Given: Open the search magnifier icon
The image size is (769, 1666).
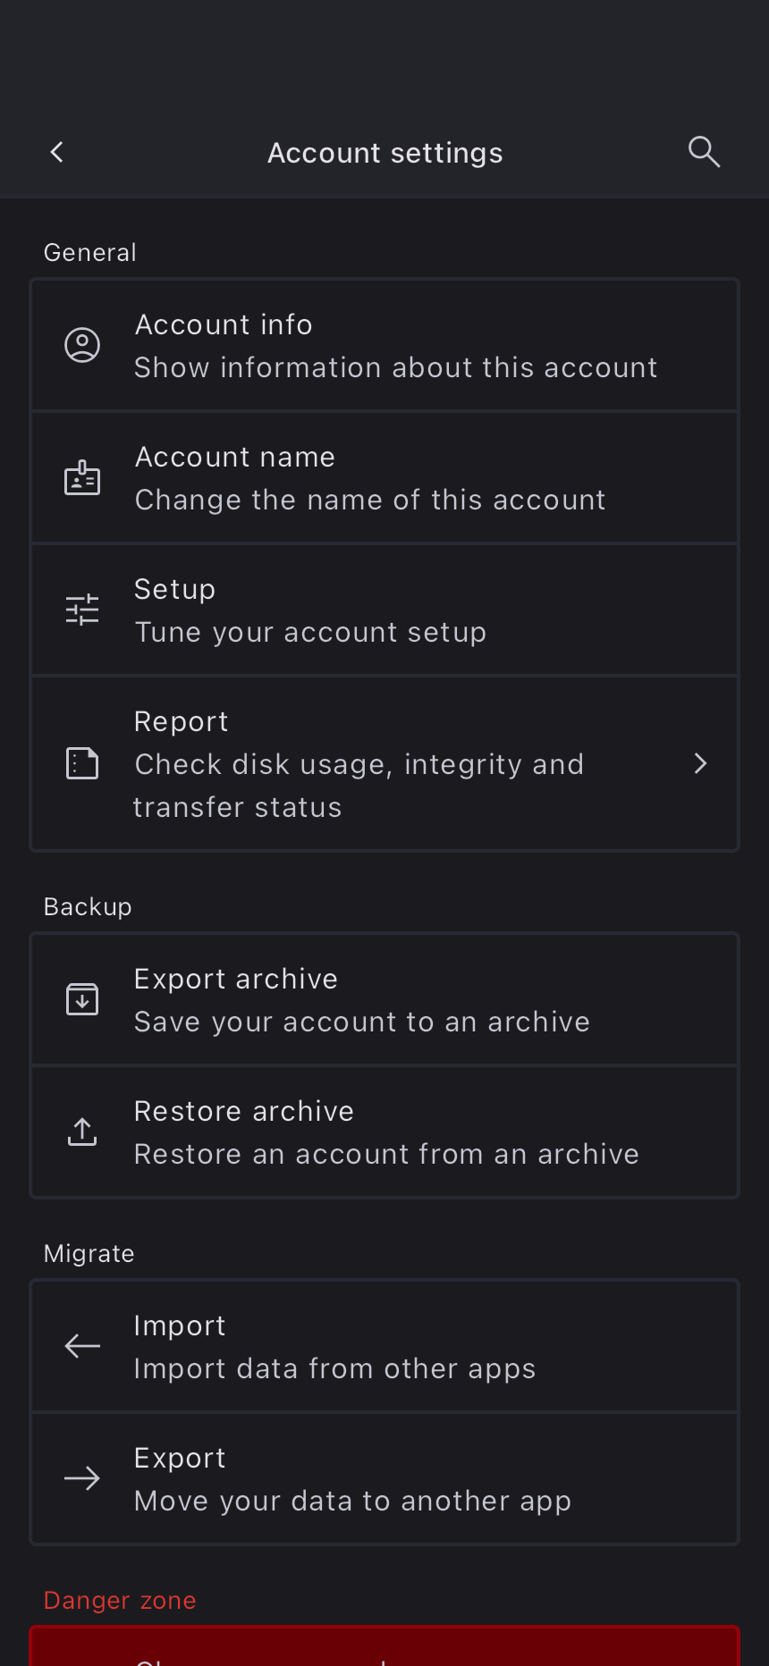Looking at the screenshot, I should click(x=704, y=152).
